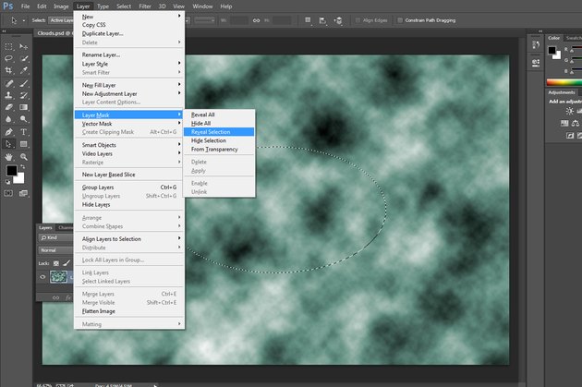The width and height of the screenshot is (582, 387).
Task: Toggle Constrain Path Dragging checkbox
Action: point(400,20)
